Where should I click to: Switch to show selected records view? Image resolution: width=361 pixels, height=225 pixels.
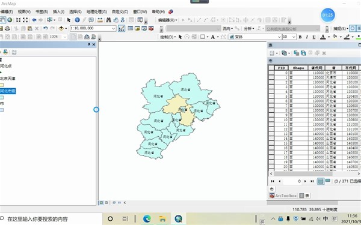coord(328,181)
